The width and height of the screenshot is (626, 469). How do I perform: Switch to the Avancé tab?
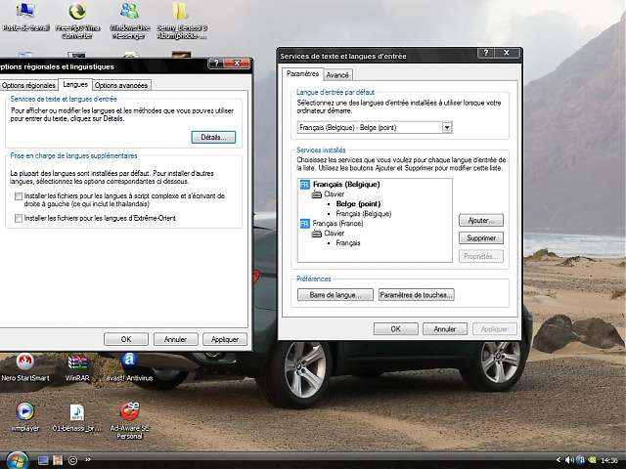pyautogui.click(x=337, y=74)
